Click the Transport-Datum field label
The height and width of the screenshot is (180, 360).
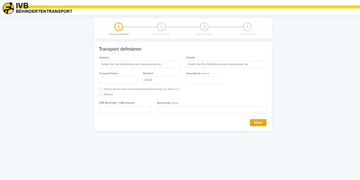coord(109,73)
